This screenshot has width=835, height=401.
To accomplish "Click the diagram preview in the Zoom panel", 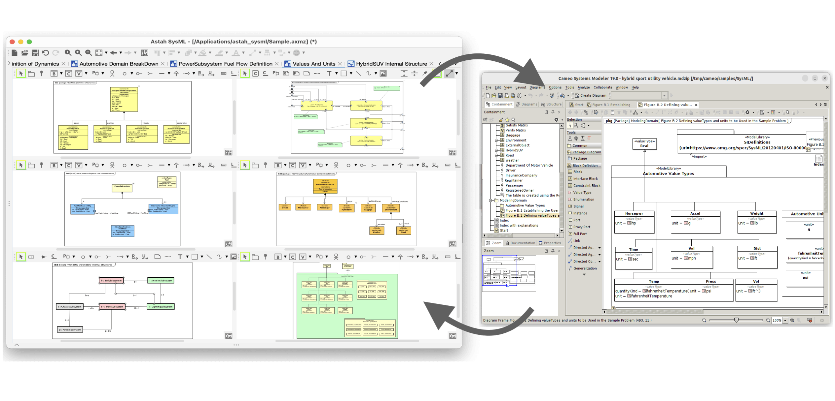I will (509, 273).
